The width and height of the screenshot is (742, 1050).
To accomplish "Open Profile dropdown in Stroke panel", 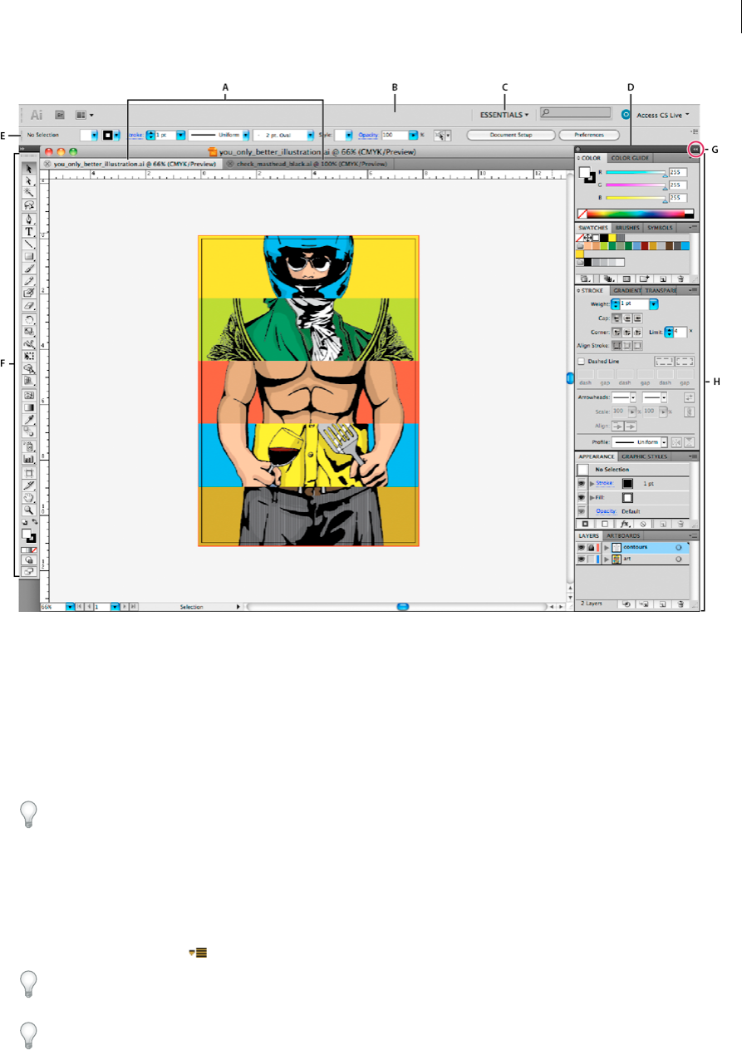I will tap(664, 442).
